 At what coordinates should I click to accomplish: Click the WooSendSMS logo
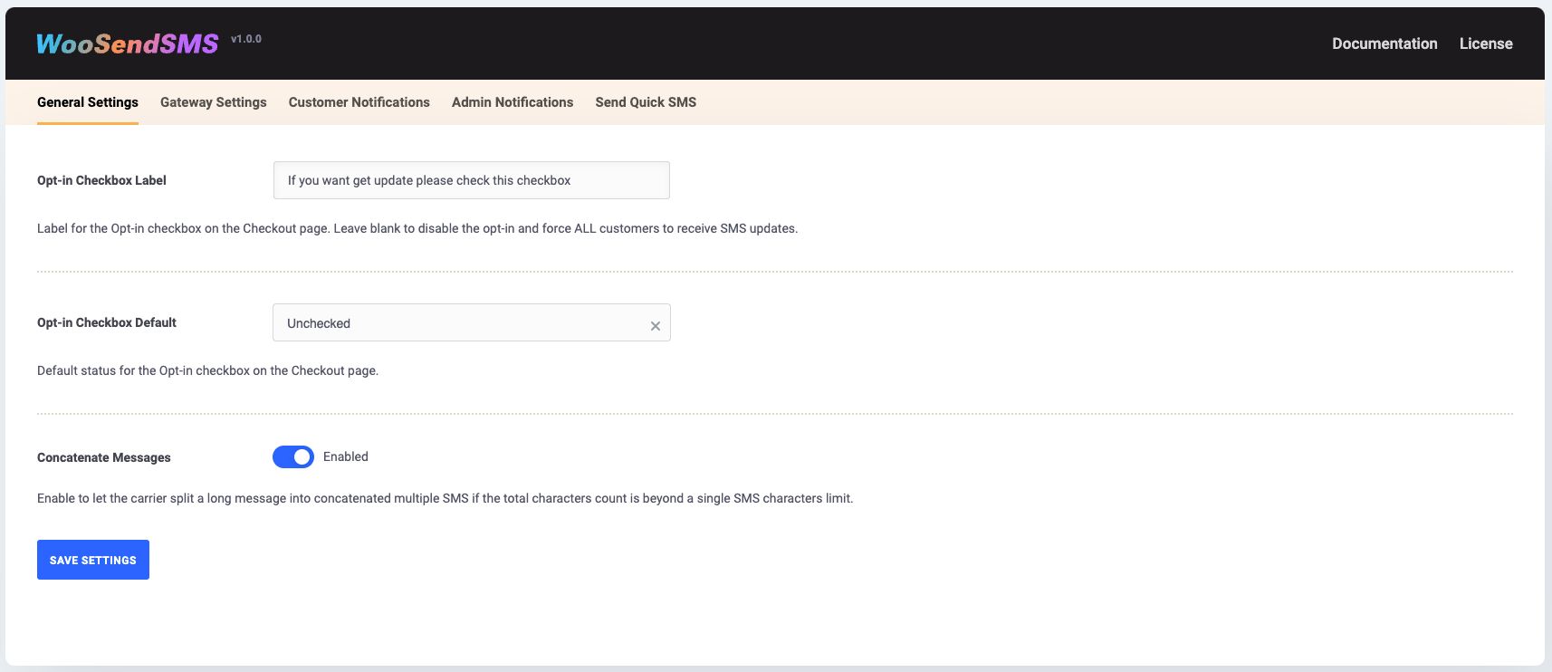point(127,43)
